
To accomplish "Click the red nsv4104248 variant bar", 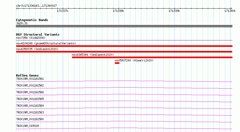I will coord(124,46).
